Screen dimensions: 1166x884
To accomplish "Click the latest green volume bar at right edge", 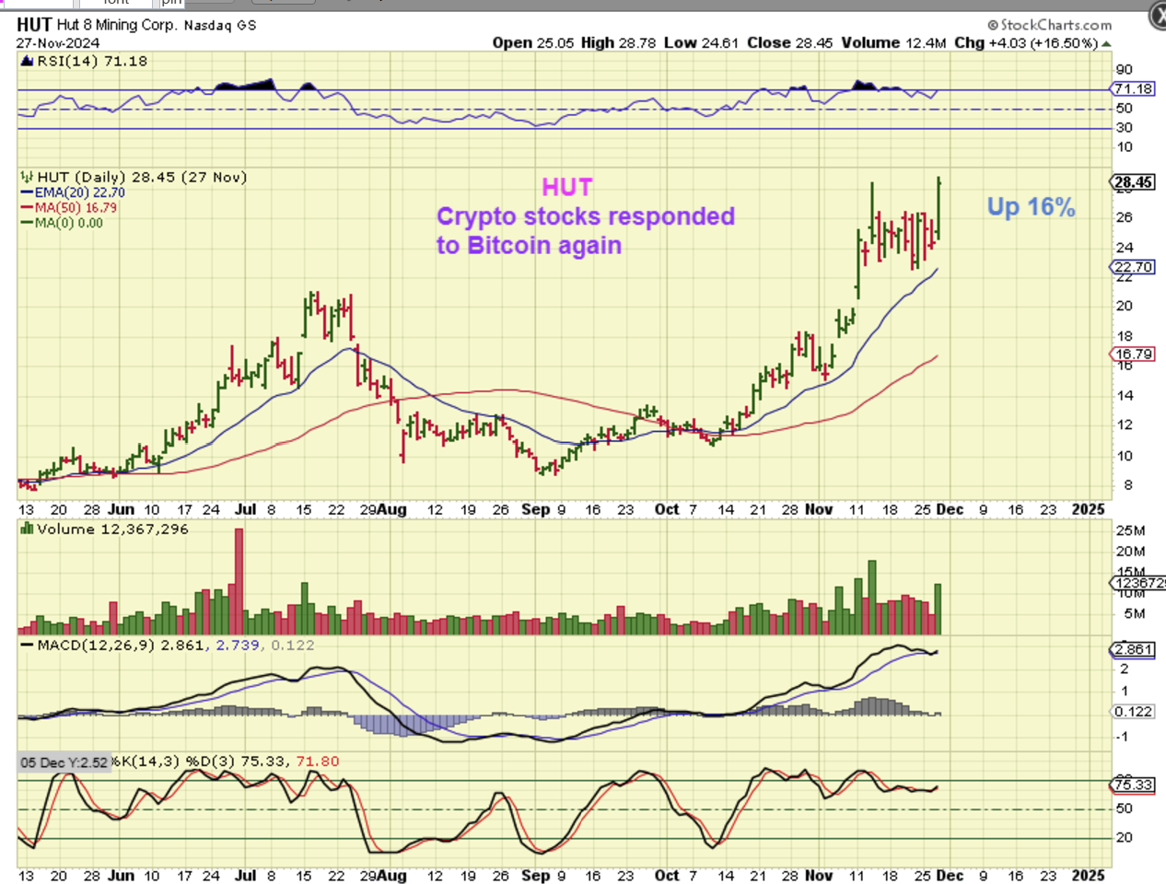I will (938, 609).
